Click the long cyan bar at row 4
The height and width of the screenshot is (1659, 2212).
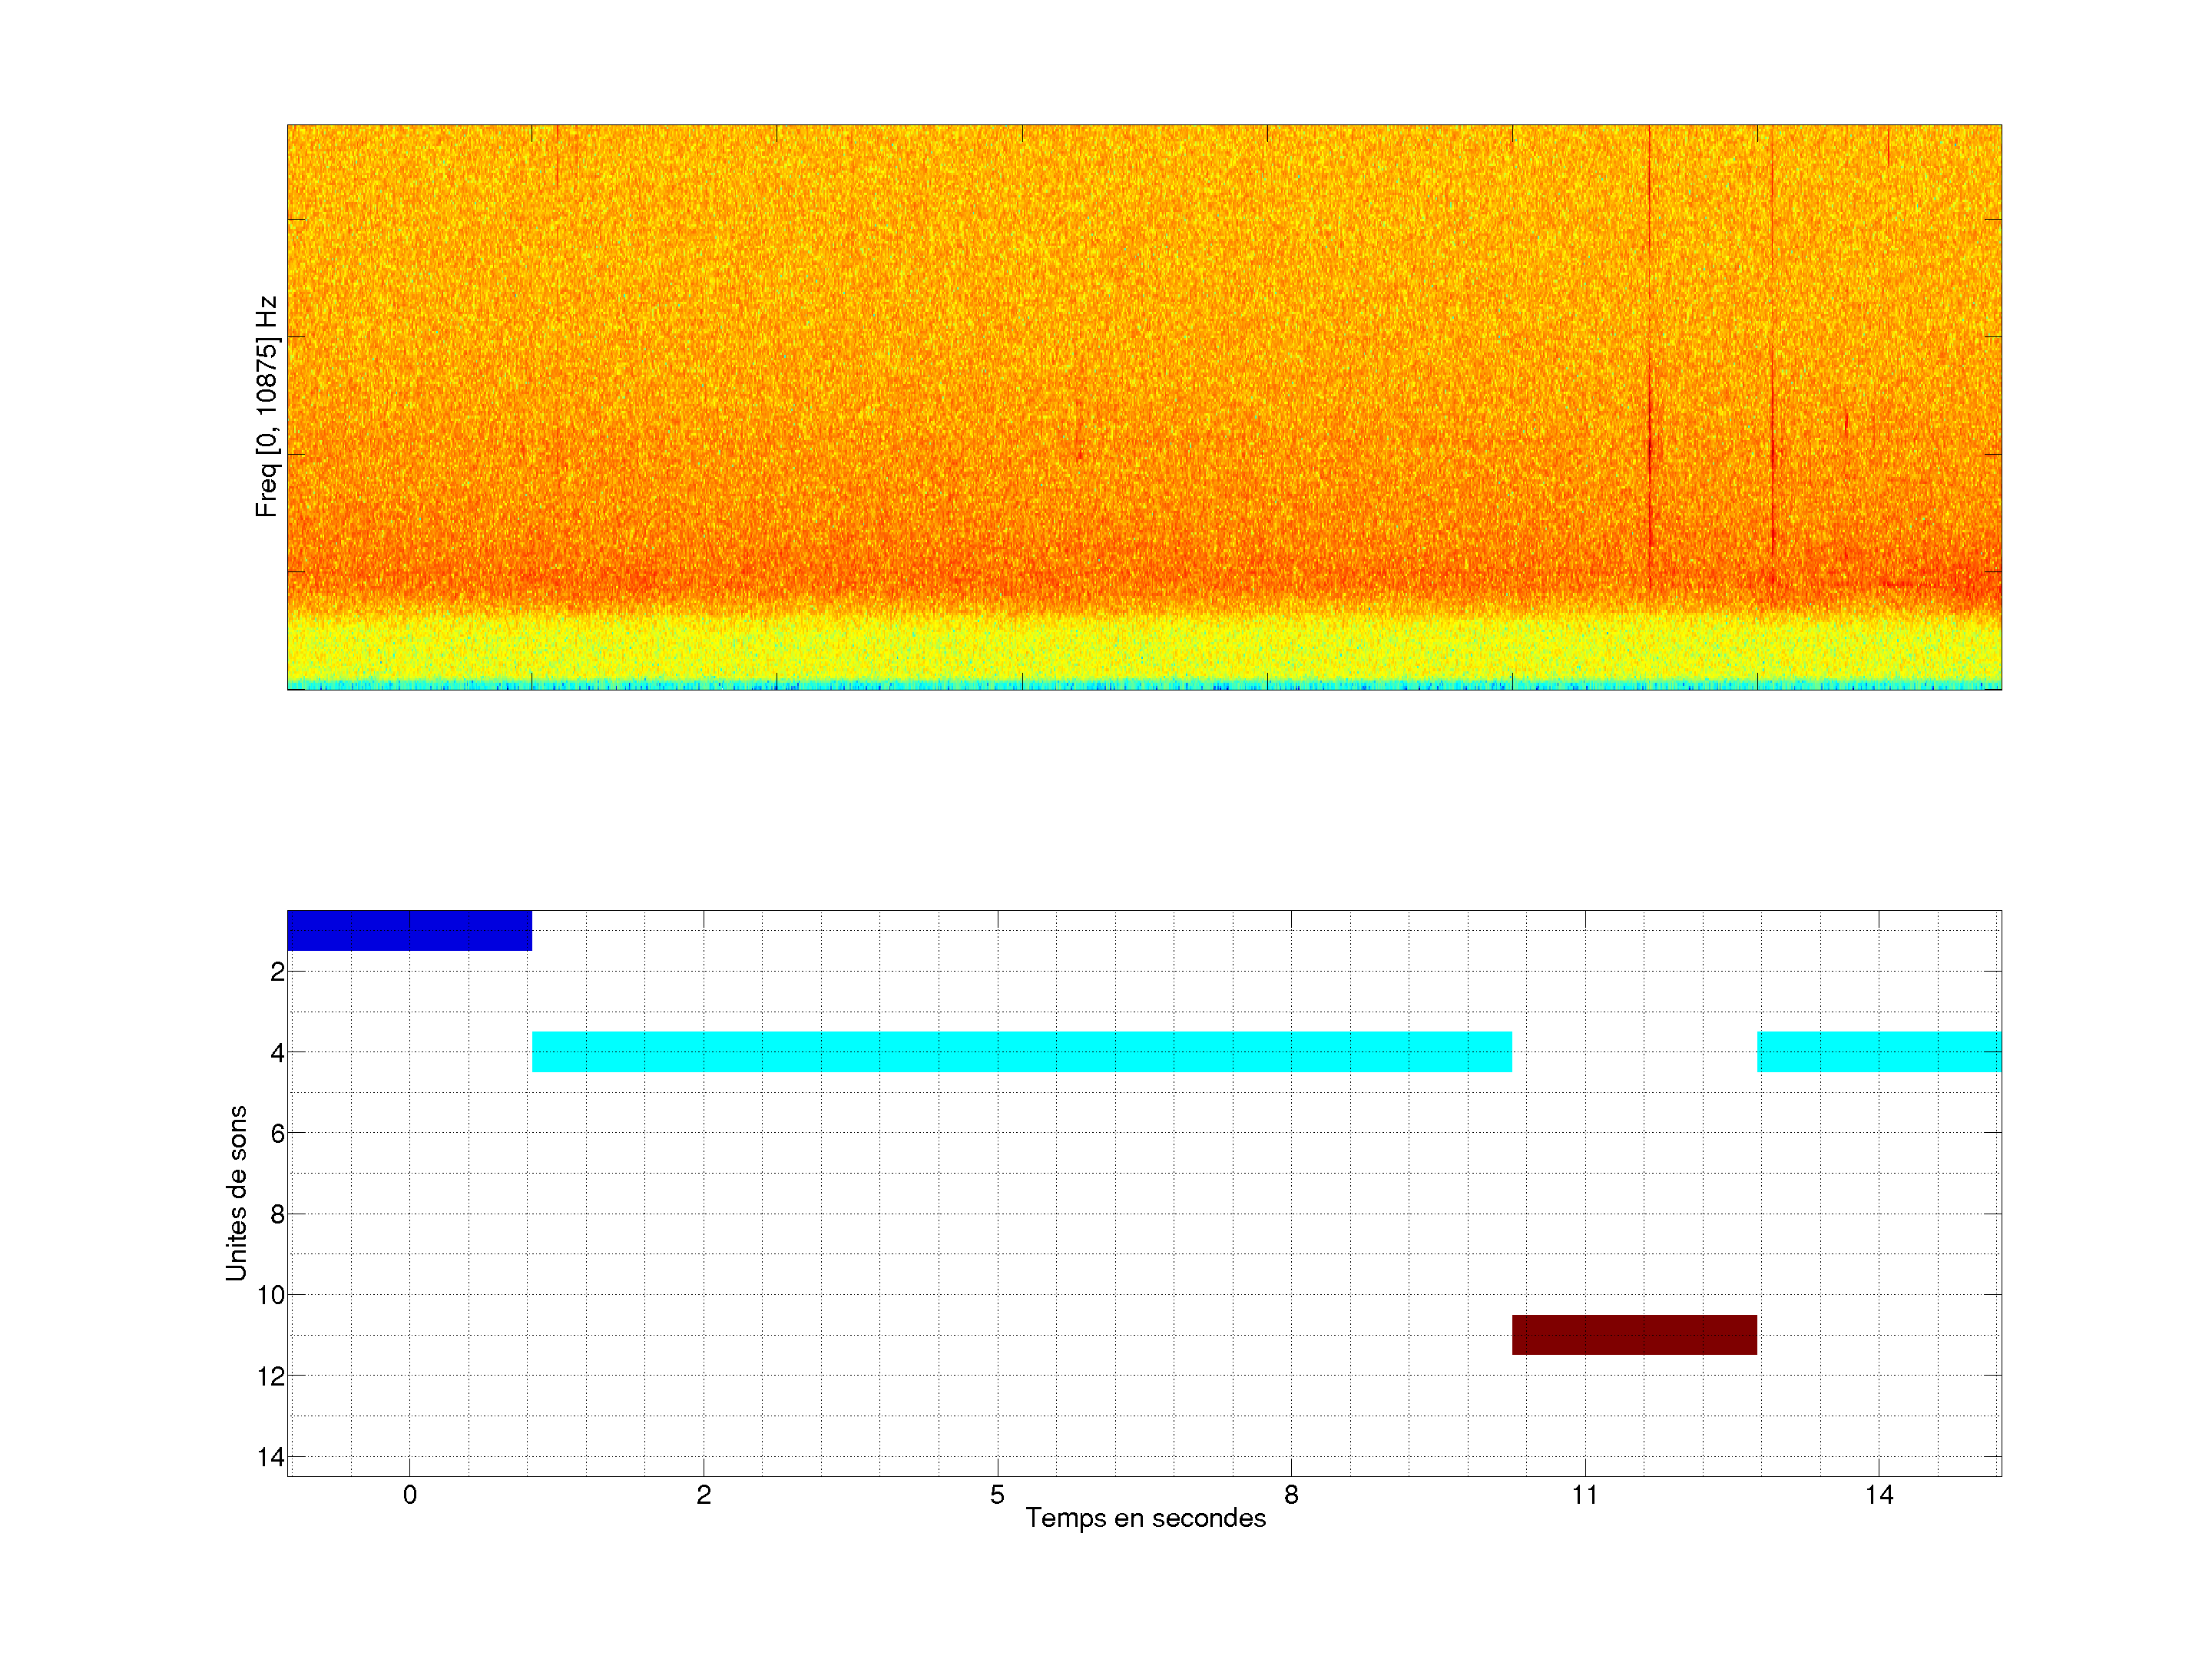click(x=1021, y=1051)
